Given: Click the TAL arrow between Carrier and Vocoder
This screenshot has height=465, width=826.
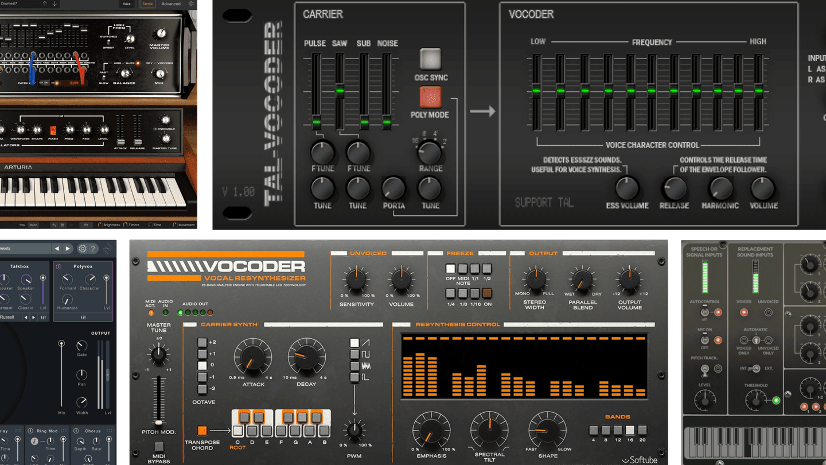Looking at the screenshot, I should point(482,111).
